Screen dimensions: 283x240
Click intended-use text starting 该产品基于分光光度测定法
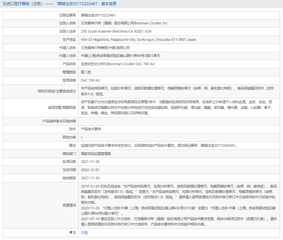coord(177,108)
